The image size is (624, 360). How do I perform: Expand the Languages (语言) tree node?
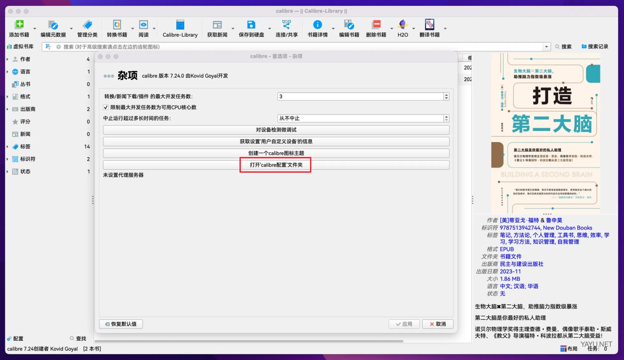(x=7, y=72)
